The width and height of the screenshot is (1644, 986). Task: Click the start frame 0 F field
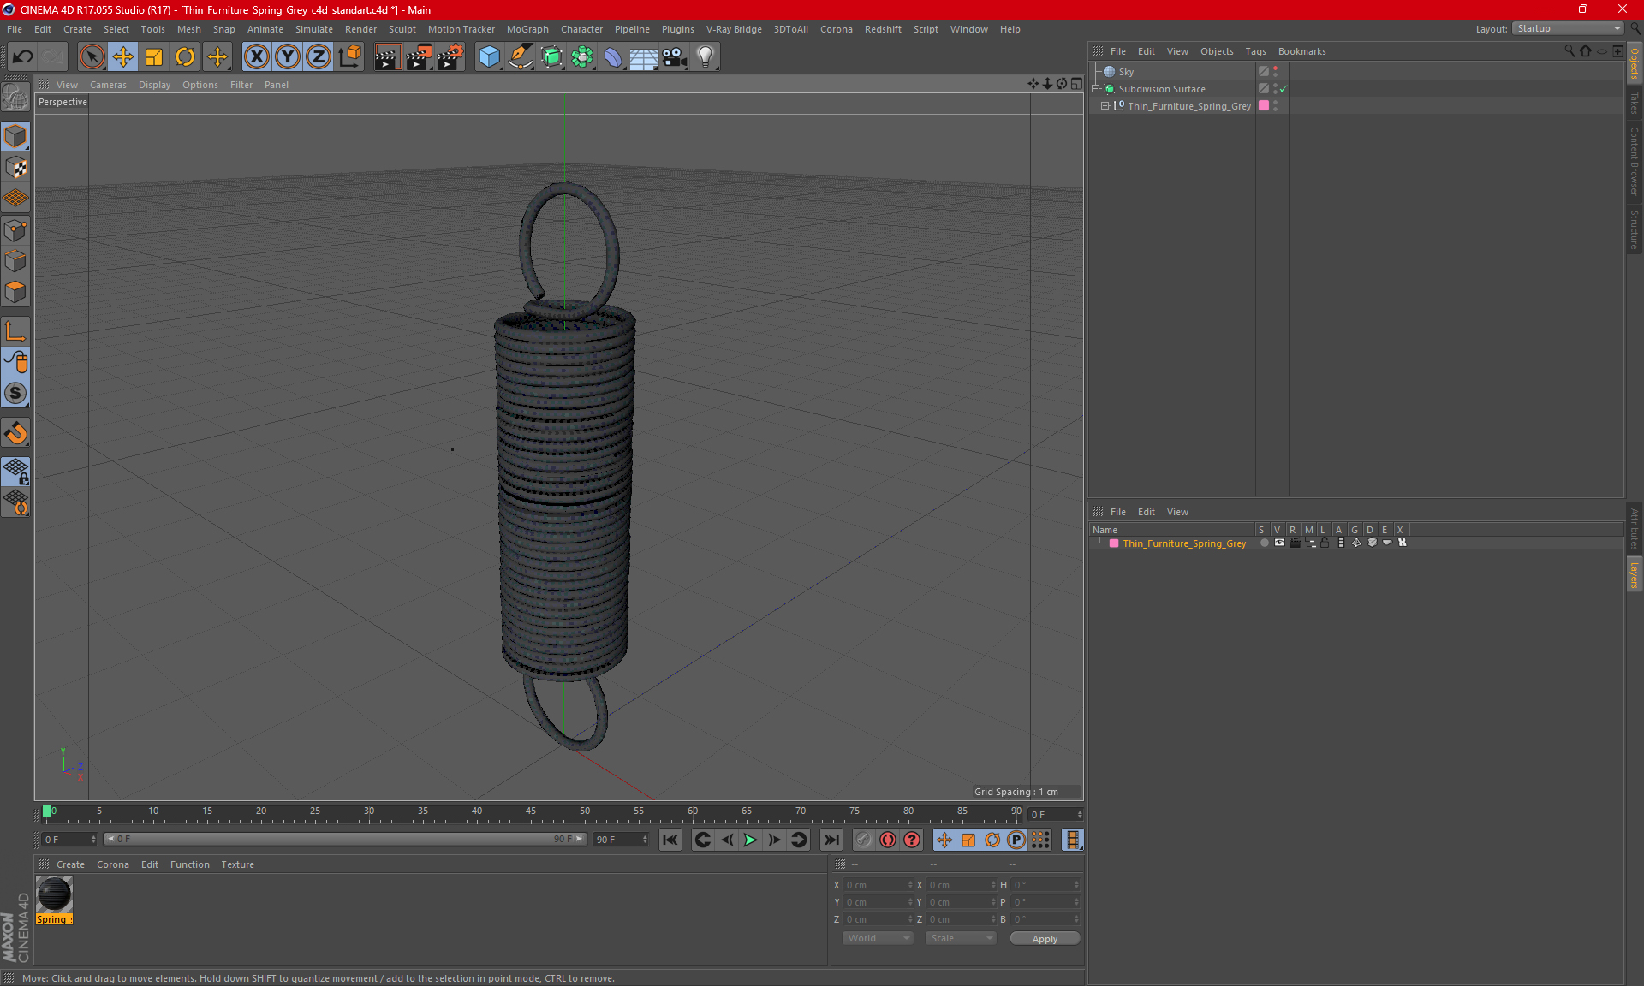click(68, 840)
